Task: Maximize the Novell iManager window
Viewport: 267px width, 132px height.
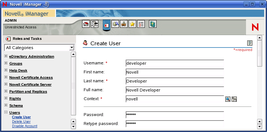Action: click(x=253, y=4)
